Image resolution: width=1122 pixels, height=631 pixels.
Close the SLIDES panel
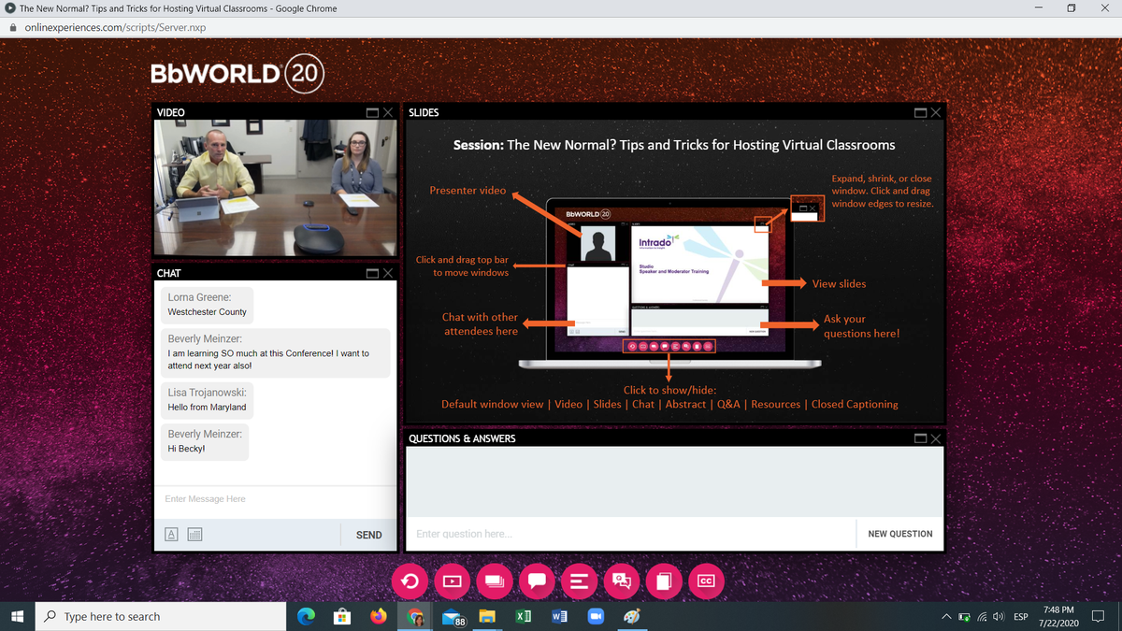tap(936, 112)
